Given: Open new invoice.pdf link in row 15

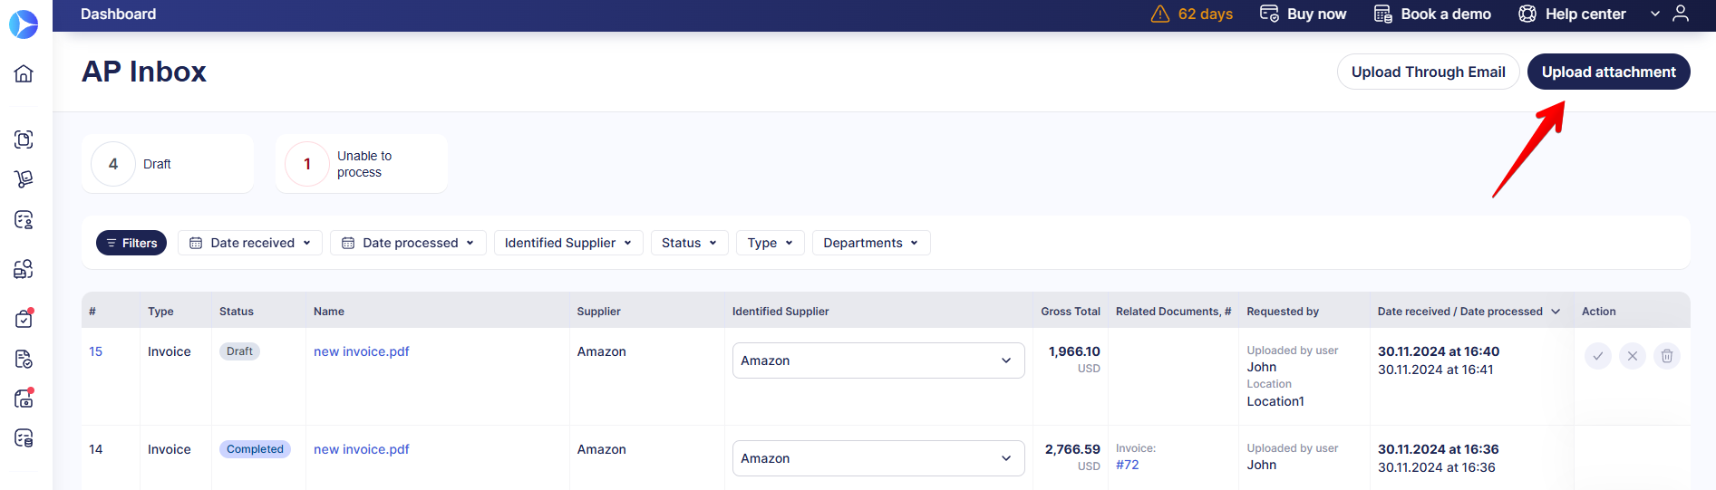Looking at the screenshot, I should point(362,351).
